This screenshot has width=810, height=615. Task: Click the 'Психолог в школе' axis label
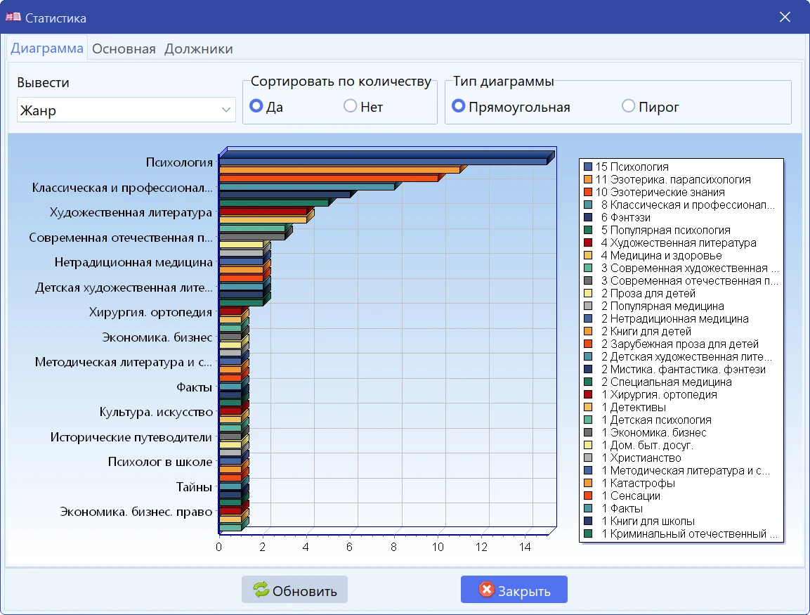[x=160, y=462]
